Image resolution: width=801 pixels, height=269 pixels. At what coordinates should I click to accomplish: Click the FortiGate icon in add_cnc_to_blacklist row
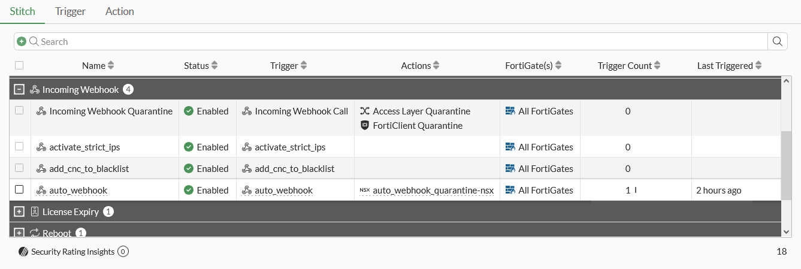[510, 168]
